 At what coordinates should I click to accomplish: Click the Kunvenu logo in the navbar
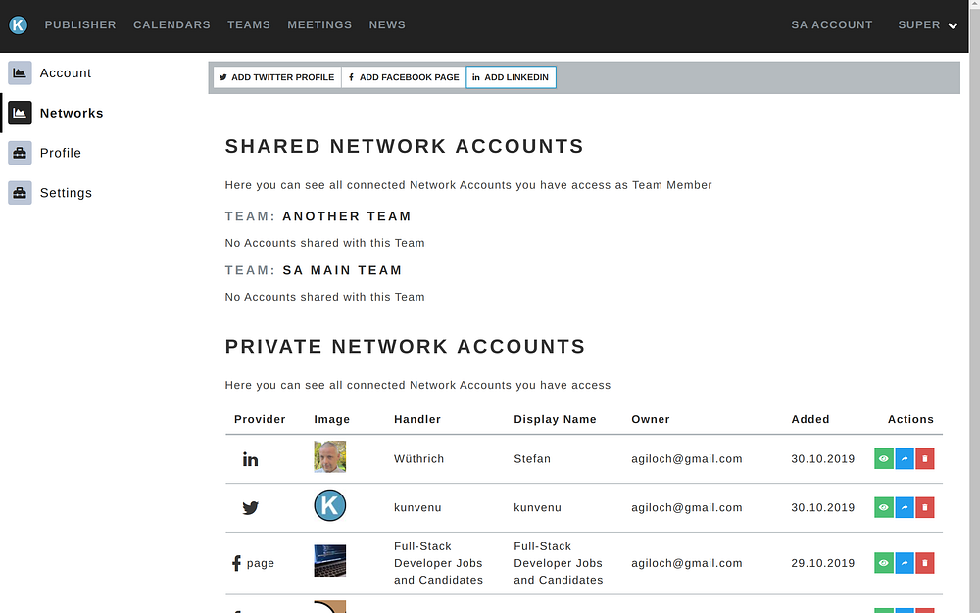18,25
